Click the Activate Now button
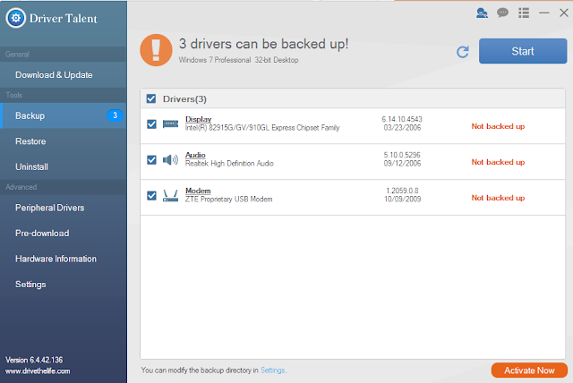 (x=529, y=370)
